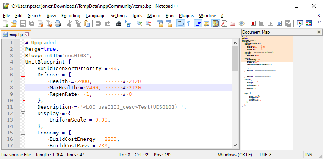
Task: Collapse the Defense fold marker
Action: click(x=23, y=75)
